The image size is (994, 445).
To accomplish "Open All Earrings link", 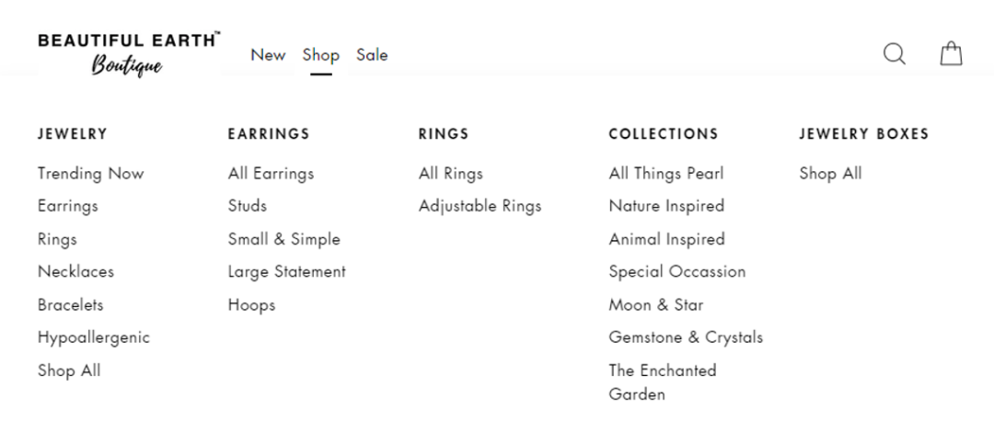I will (271, 174).
